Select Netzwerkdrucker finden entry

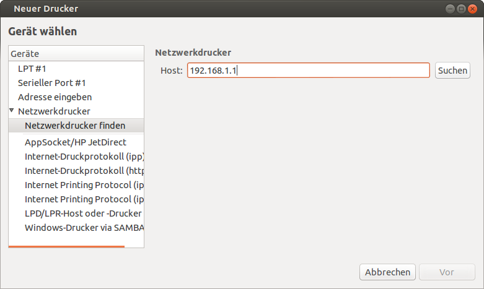(x=76, y=126)
